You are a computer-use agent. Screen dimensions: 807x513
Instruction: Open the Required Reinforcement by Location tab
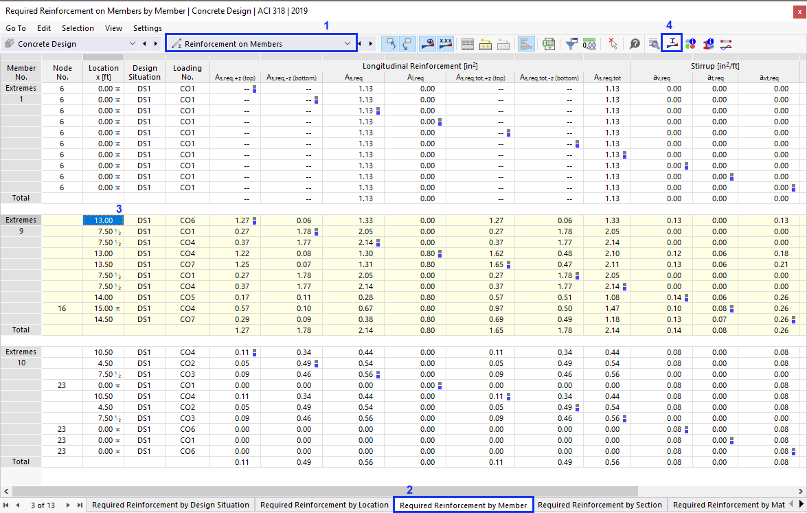tap(324, 505)
